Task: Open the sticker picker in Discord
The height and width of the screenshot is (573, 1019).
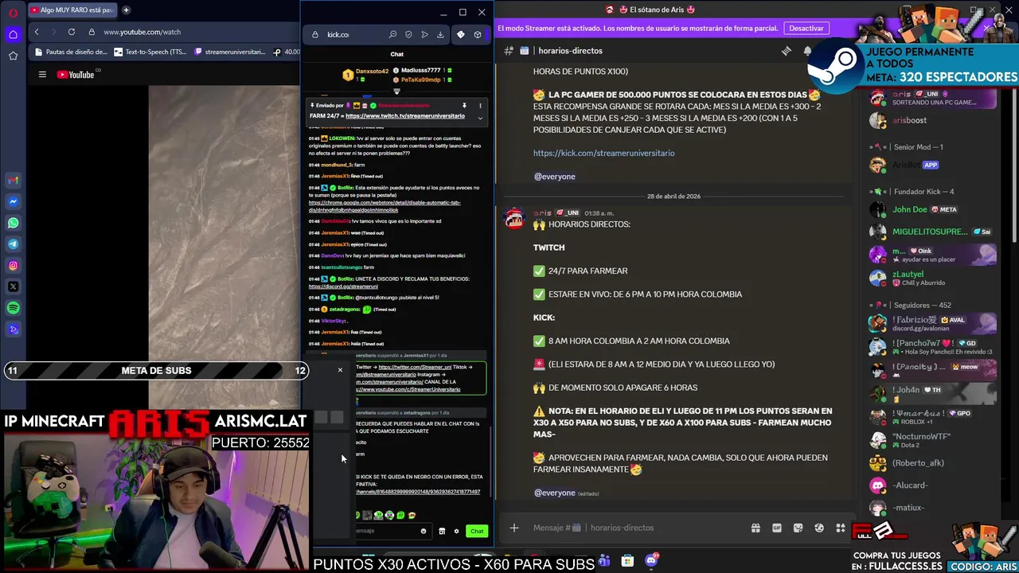Action: point(798,528)
